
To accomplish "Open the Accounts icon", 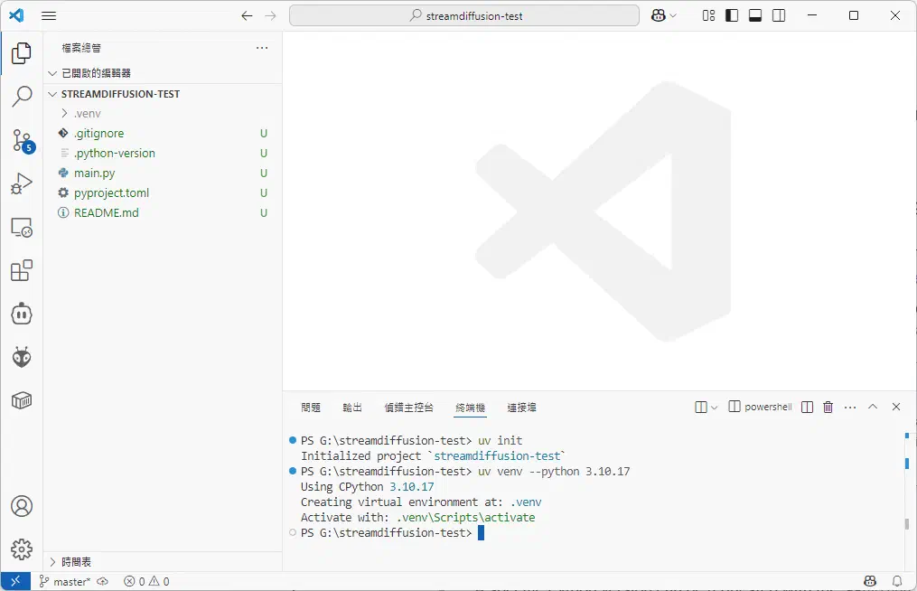I will pyautogui.click(x=22, y=506).
